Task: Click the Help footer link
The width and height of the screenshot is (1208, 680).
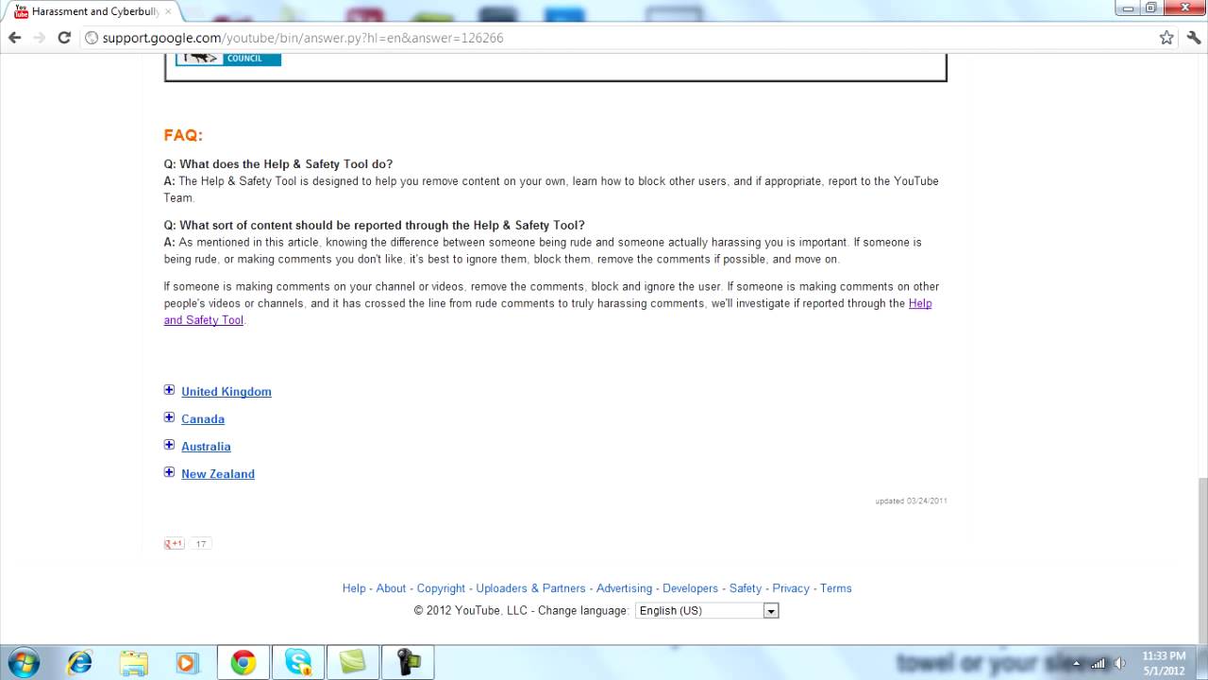Action: 354,588
